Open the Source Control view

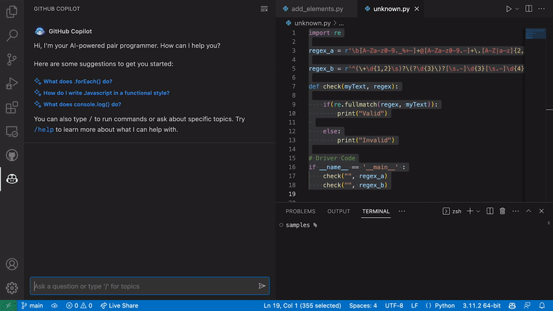point(12,59)
